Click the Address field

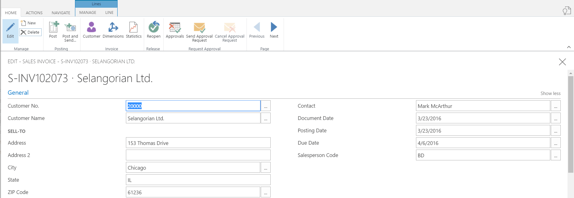click(198, 143)
